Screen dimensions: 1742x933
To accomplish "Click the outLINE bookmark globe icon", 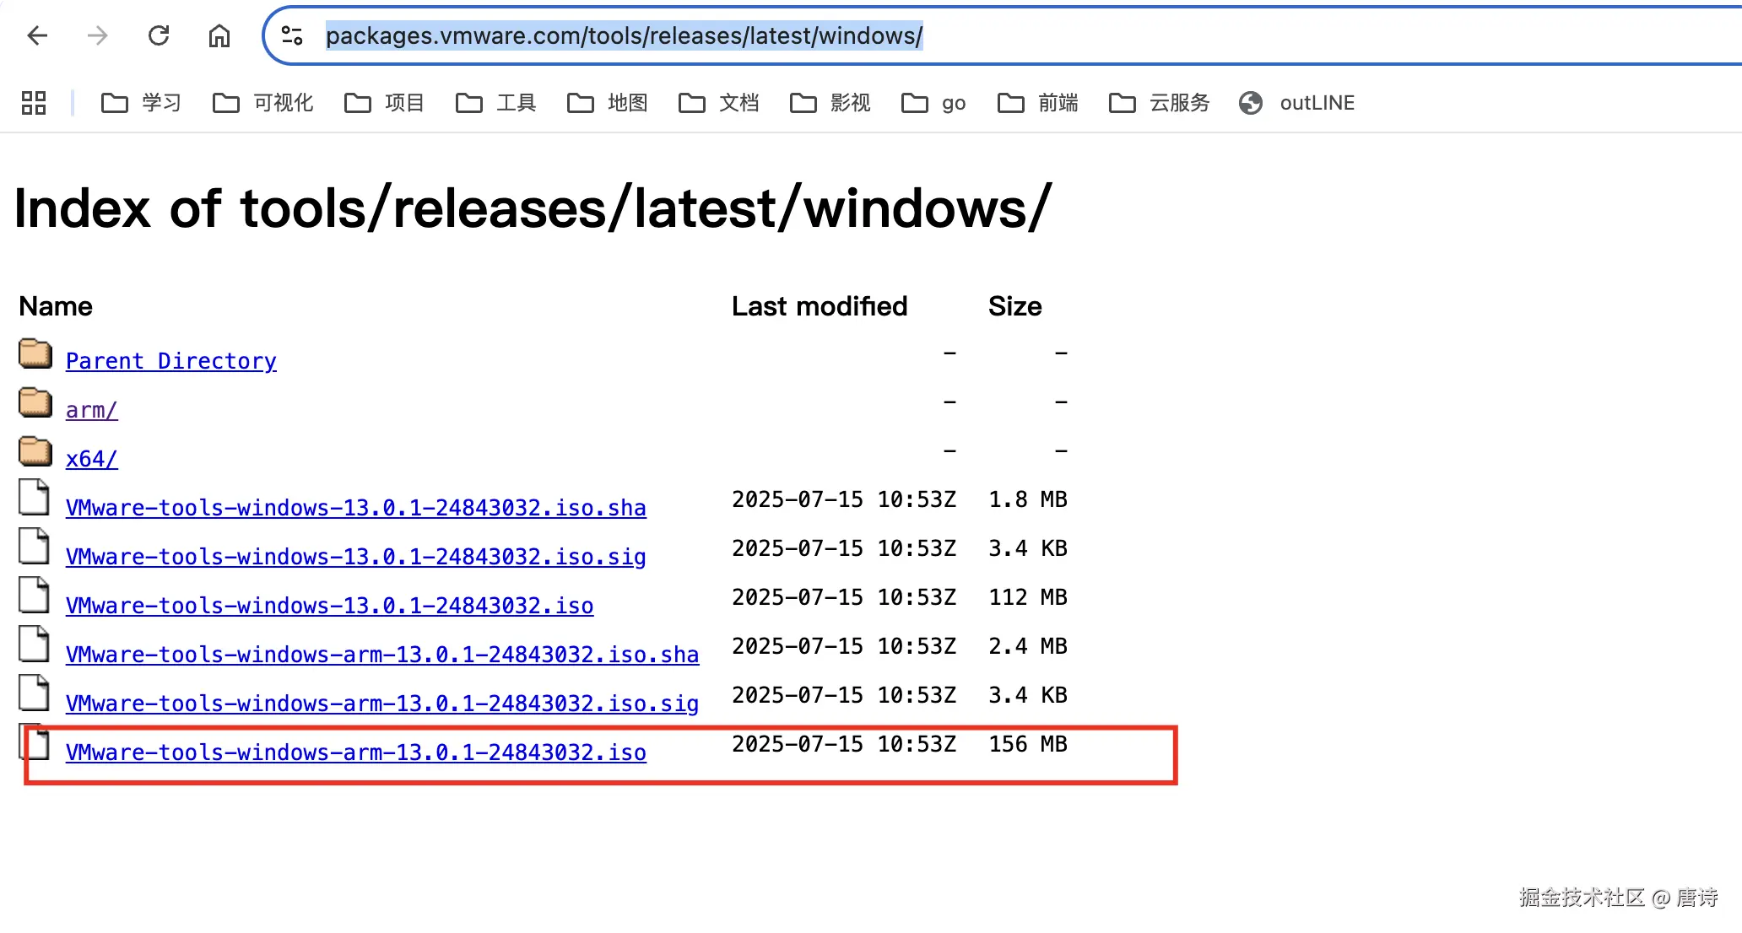I will point(1251,103).
